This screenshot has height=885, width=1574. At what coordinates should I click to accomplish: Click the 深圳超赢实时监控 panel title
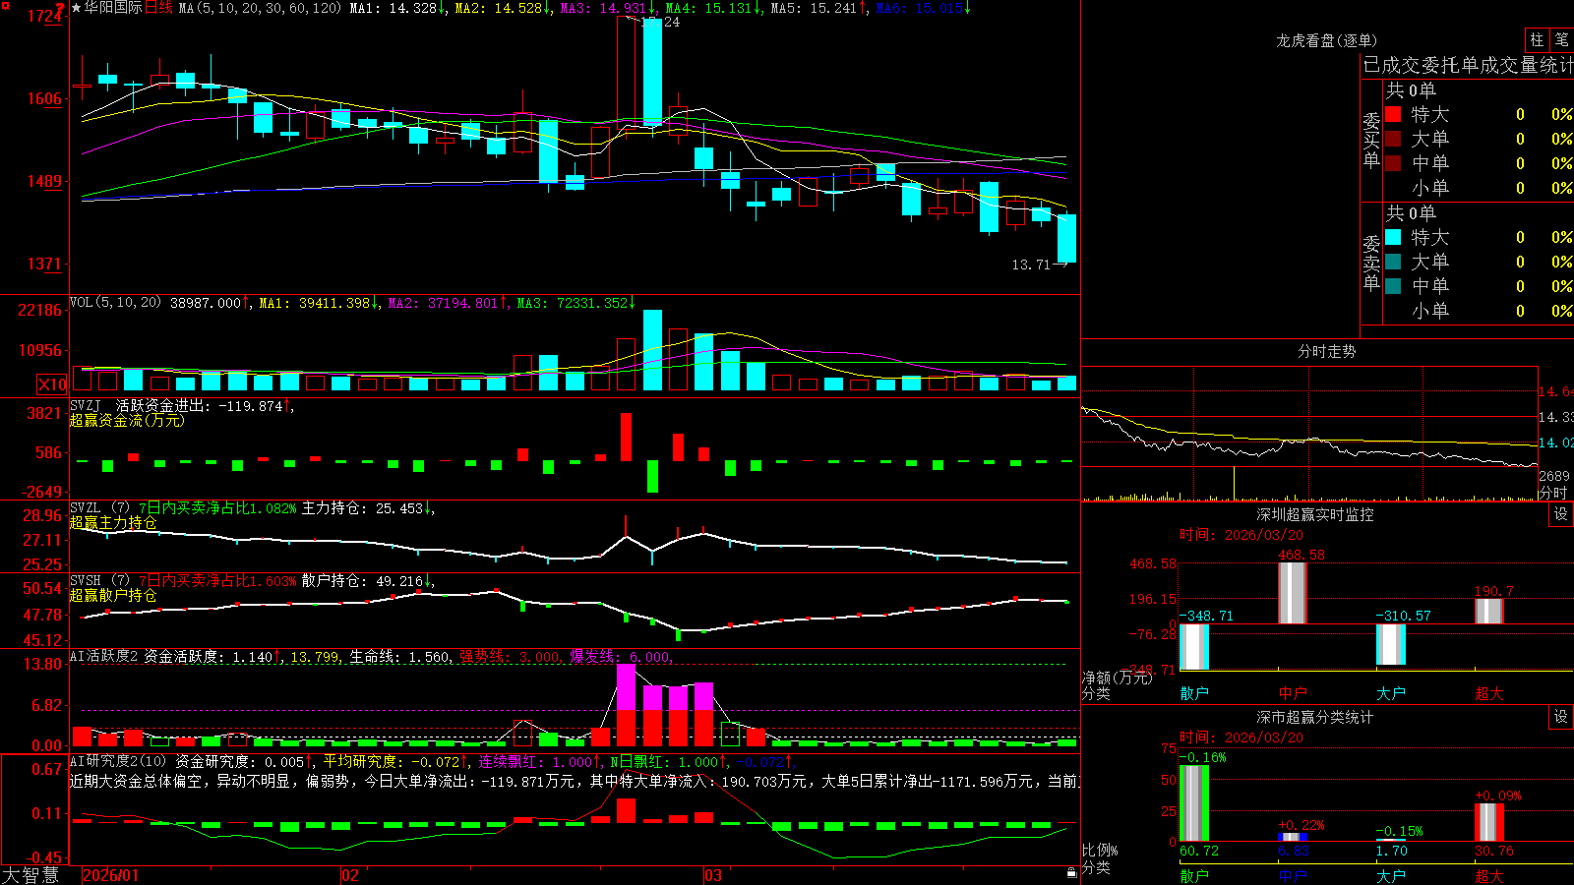(x=1314, y=514)
